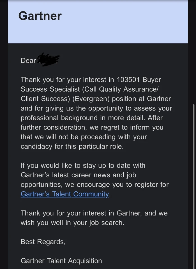Click the word "Dear" in the greeting

[x=28, y=60]
